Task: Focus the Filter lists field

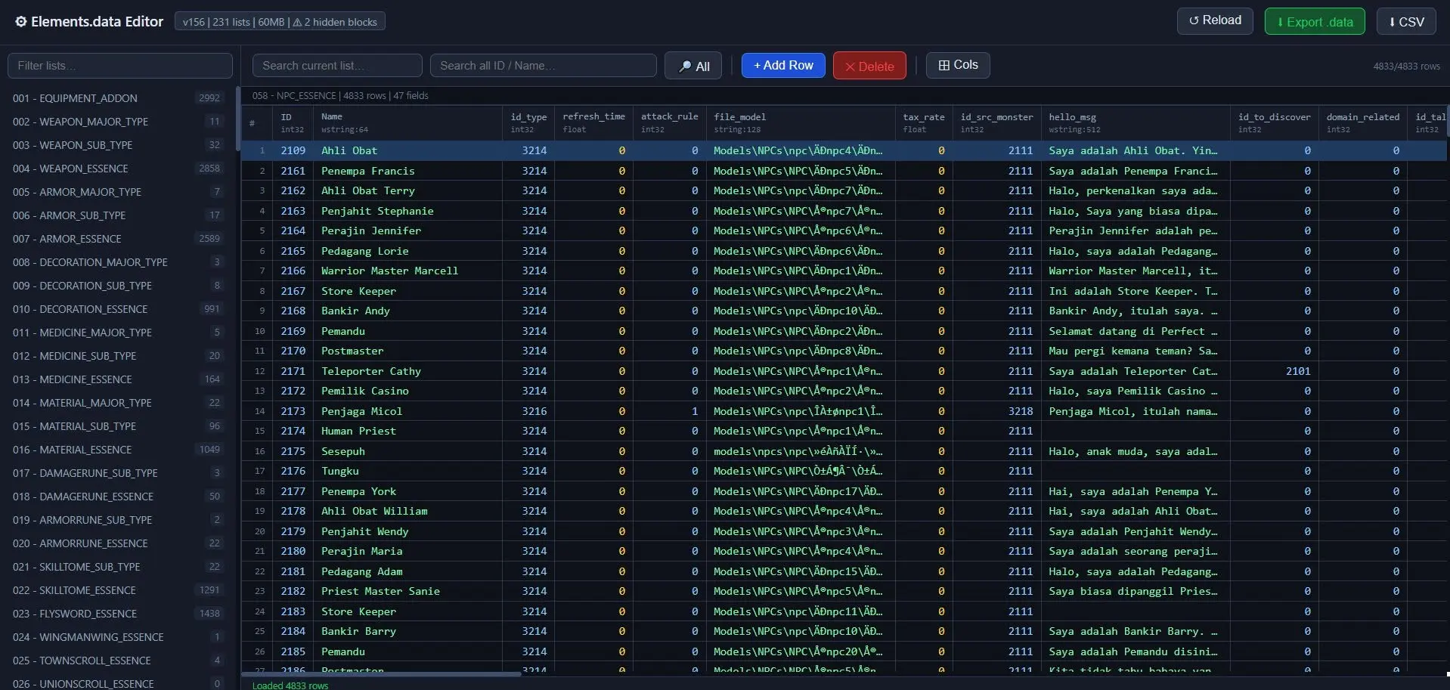Action: (x=120, y=66)
